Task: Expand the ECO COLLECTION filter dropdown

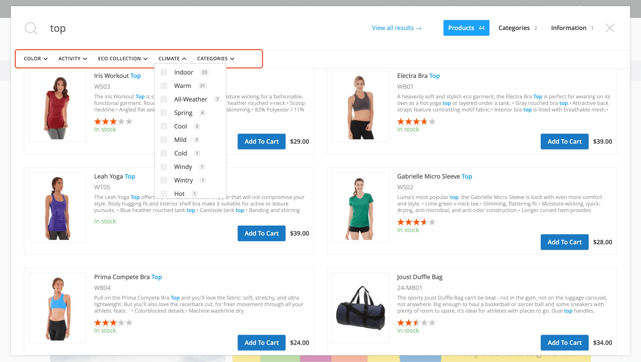Action: (x=123, y=58)
